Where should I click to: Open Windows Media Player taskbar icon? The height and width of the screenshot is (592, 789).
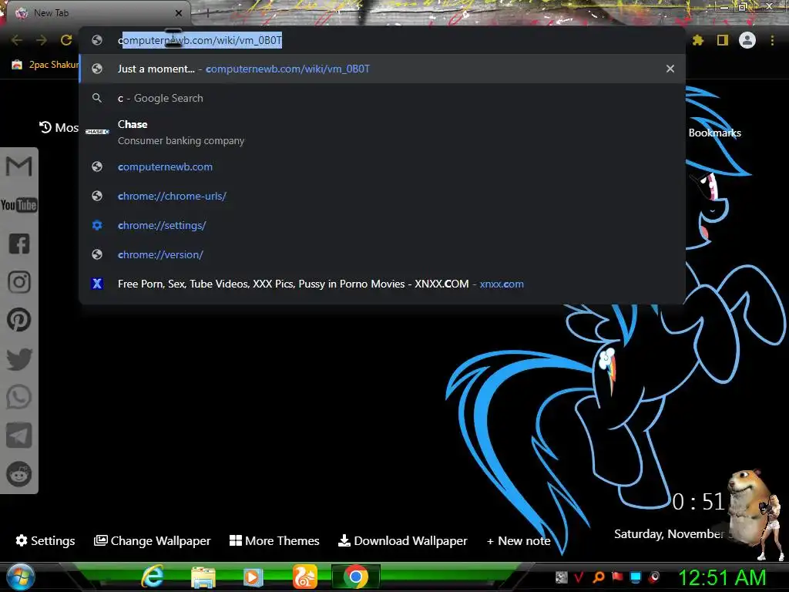click(x=253, y=577)
